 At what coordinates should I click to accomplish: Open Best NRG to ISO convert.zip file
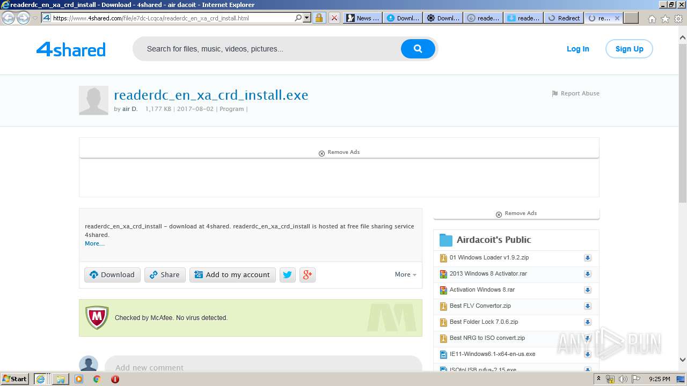click(x=487, y=338)
